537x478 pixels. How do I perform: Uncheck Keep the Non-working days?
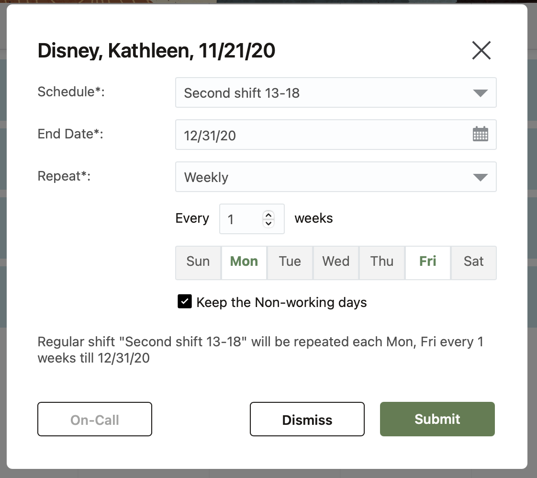pyautogui.click(x=184, y=302)
